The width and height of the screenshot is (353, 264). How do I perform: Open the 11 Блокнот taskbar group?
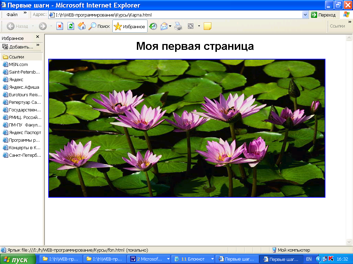pyautogui.click(x=192, y=259)
